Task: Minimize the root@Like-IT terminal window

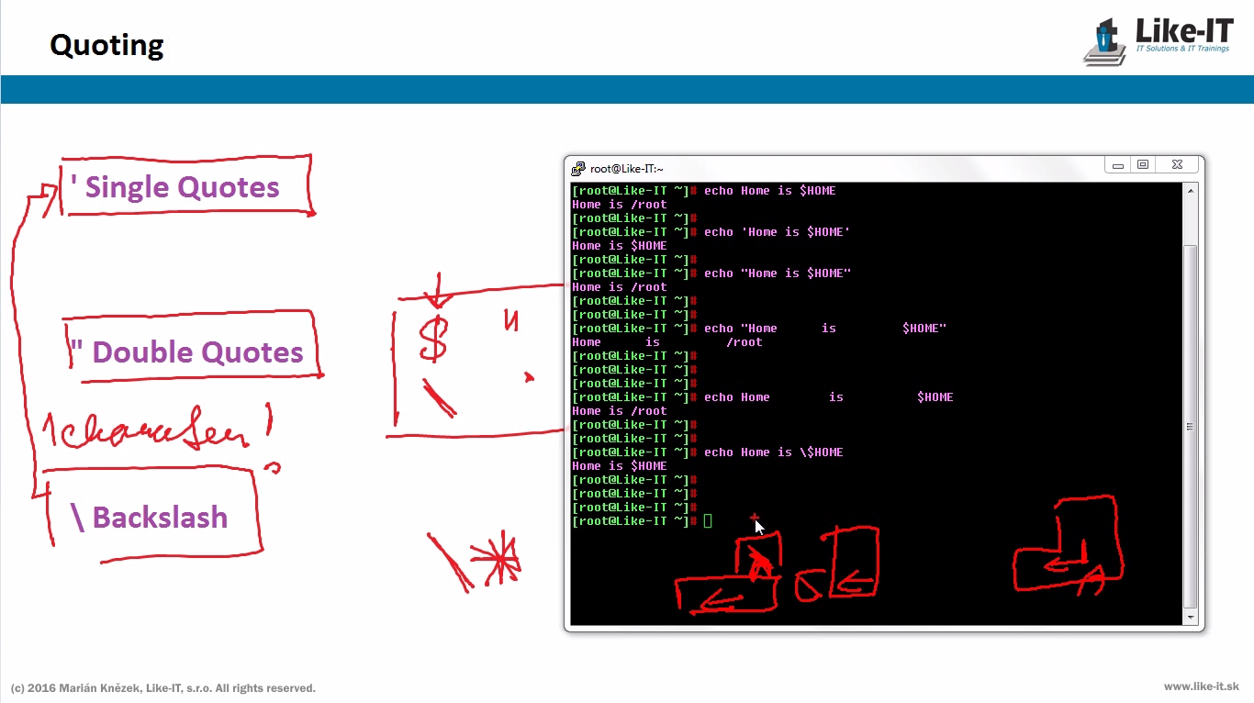Action: (1118, 165)
